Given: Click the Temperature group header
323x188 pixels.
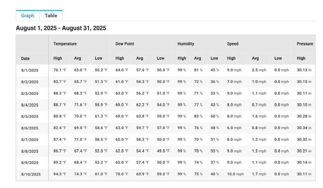Looking at the screenshot, I should pos(65,44).
